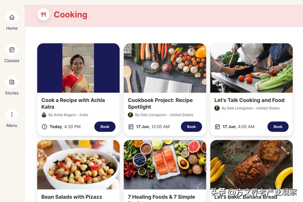This screenshot has width=303, height=202.
Task: Open the salmon and healthy foods thumbnail
Action: coord(165,164)
